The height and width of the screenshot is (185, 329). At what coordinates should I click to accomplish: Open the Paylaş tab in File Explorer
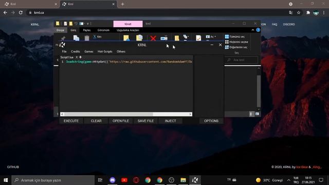coord(87,30)
